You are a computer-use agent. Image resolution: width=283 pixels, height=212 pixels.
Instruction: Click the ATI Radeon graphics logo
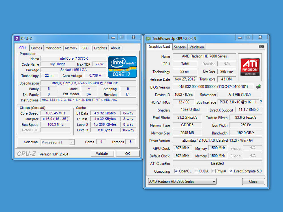pyautogui.click(x=250, y=67)
